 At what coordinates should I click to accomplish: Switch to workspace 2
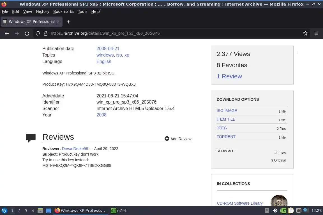[x=19, y=211]
